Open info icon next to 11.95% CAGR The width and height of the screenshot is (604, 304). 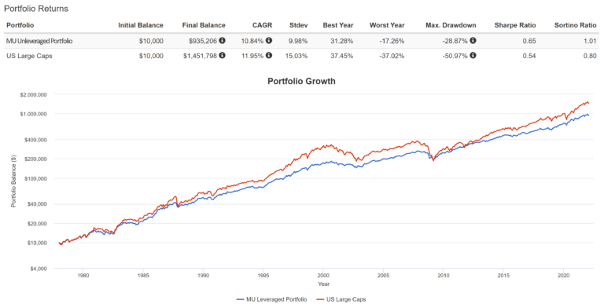tap(269, 56)
